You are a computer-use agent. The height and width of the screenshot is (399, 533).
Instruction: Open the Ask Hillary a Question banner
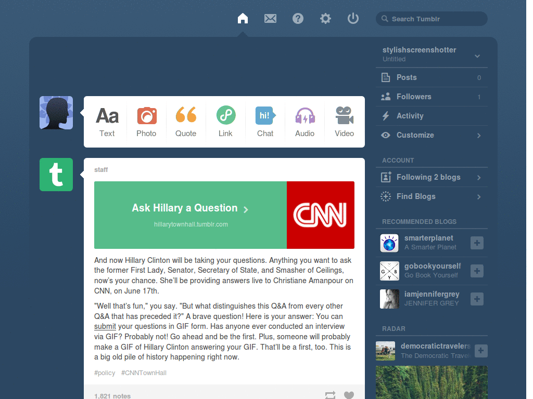pos(191,215)
